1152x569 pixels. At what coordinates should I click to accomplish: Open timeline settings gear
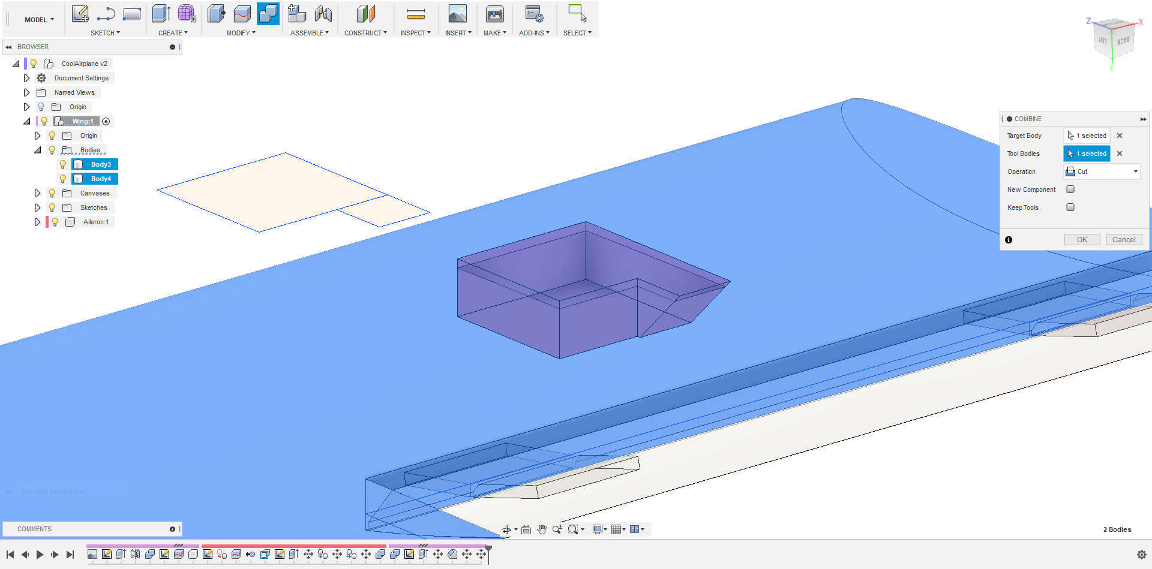pyautogui.click(x=1142, y=555)
